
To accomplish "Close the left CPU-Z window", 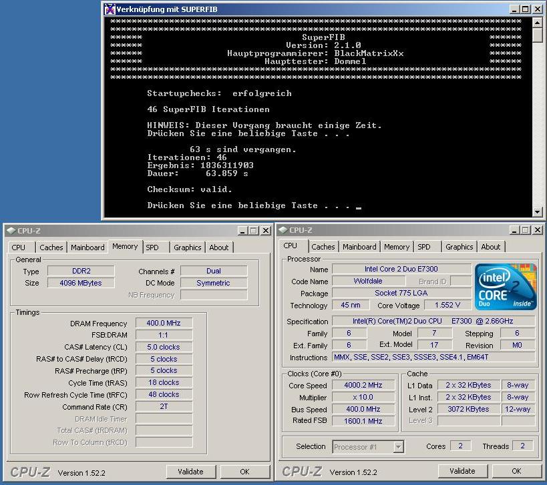I will 266,231.
